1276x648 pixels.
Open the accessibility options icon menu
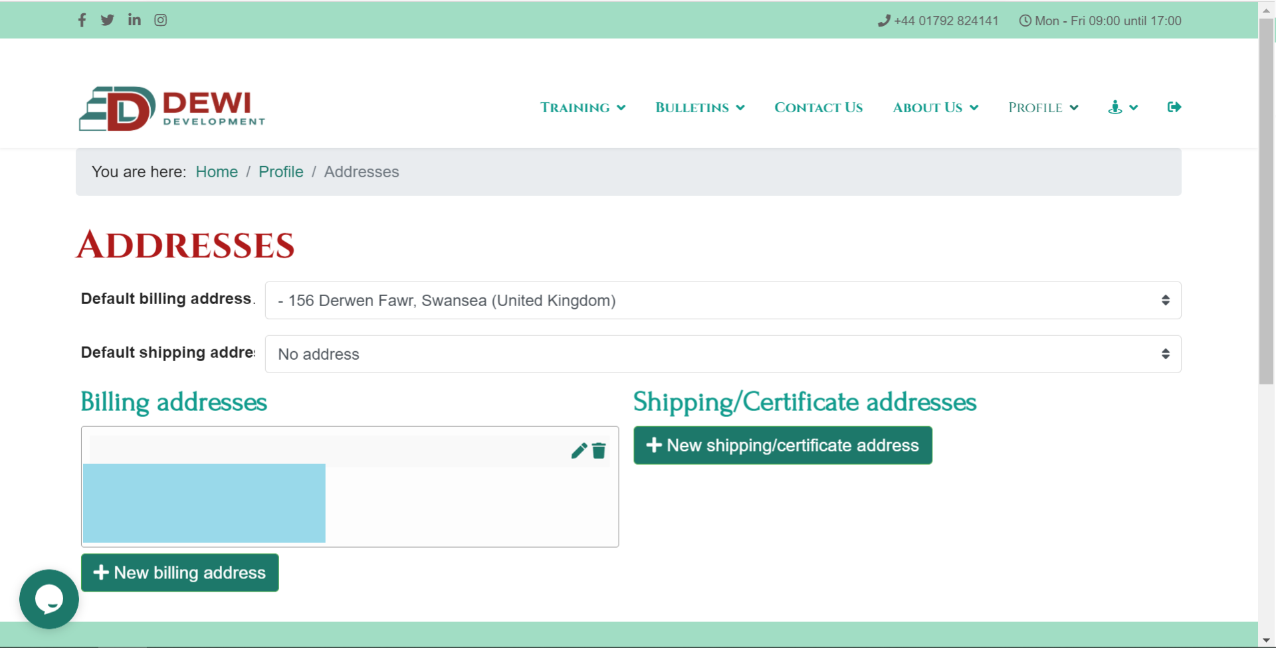coord(1122,107)
